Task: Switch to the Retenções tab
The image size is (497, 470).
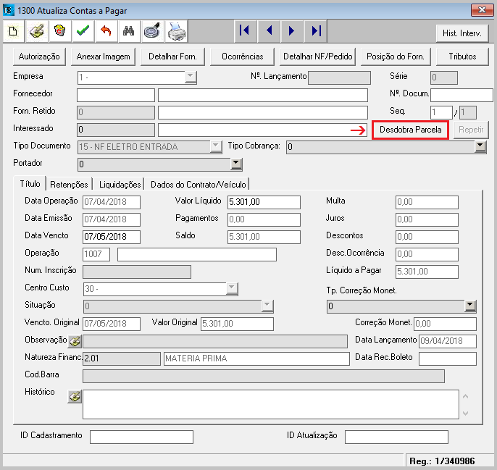Action: click(69, 185)
